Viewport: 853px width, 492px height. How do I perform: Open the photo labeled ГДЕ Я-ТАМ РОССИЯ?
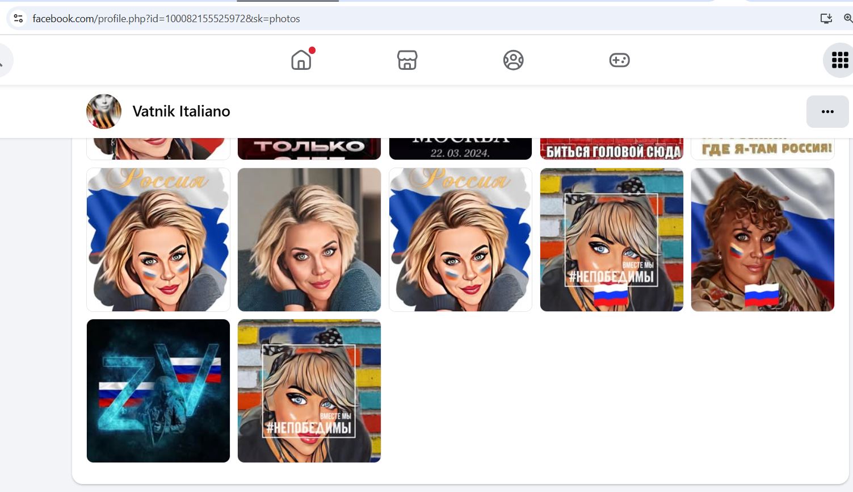[763, 149]
